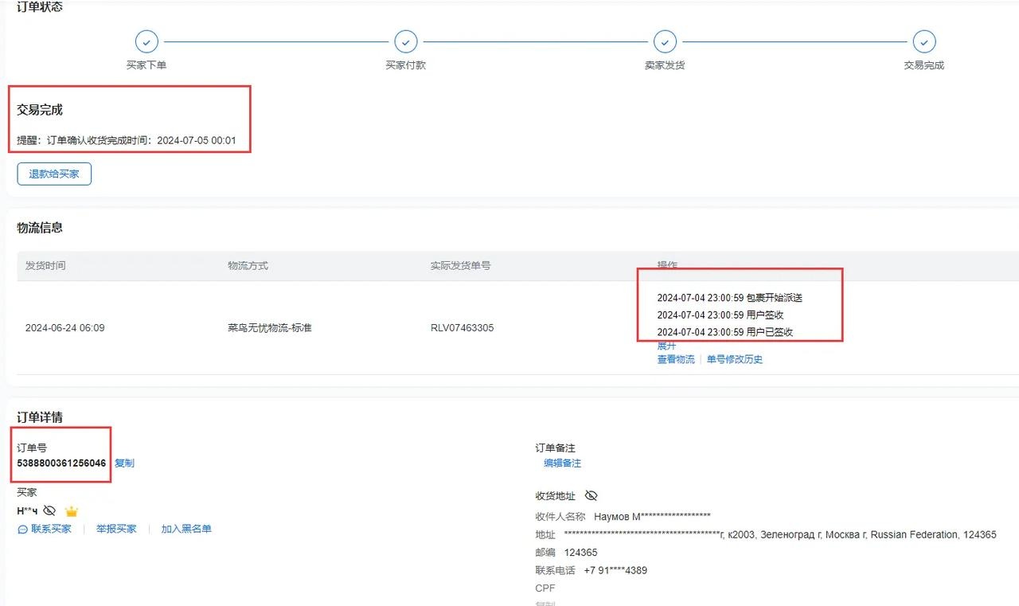
Task: Click the 买家下单 step checkmark icon
Action: [x=146, y=41]
